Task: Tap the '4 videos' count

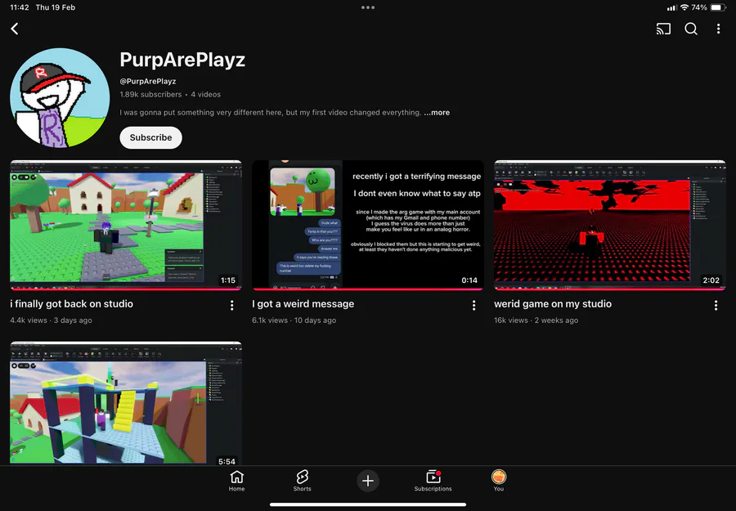Action: click(x=205, y=94)
